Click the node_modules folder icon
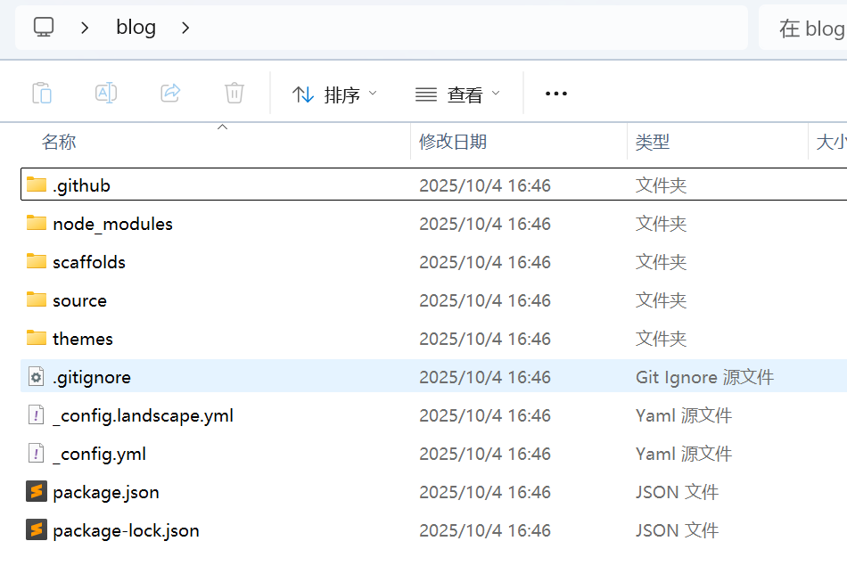This screenshot has height=574, width=847. (36, 224)
